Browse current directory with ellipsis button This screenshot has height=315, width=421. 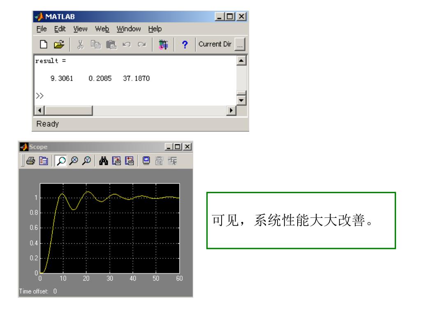[240, 44]
